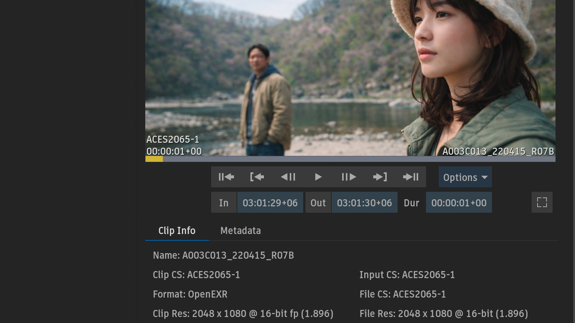This screenshot has width=575, height=323.
Task: Click the gray scrub bar under the viewer
Action: pos(359,159)
